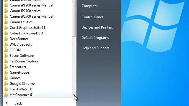Select the Google Chrome folder icon
The image size is (189, 106).
click(6, 84)
